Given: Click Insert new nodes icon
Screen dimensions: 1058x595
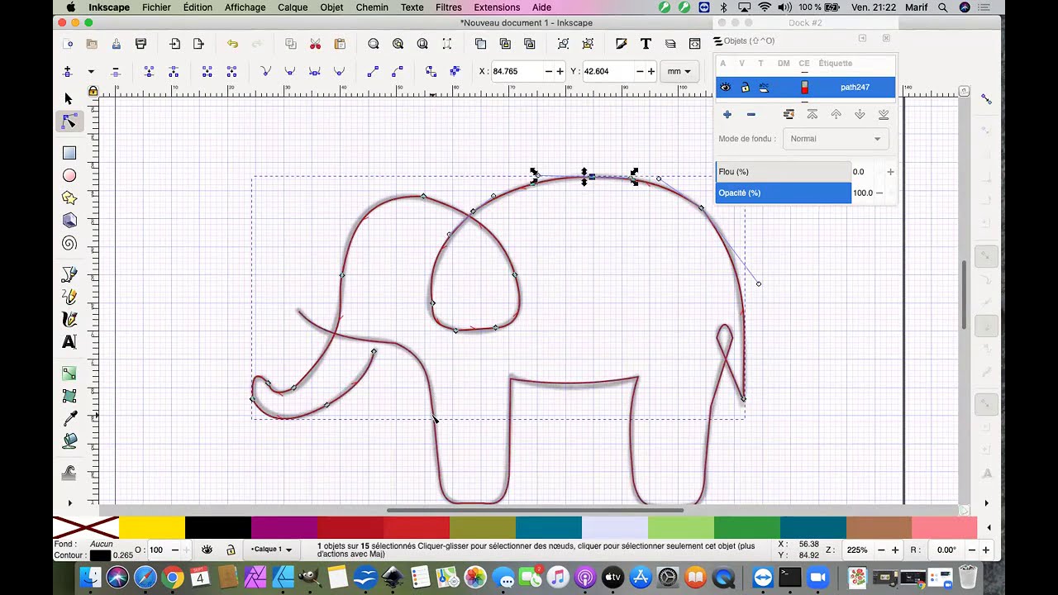Looking at the screenshot, I should pos(68,72).
